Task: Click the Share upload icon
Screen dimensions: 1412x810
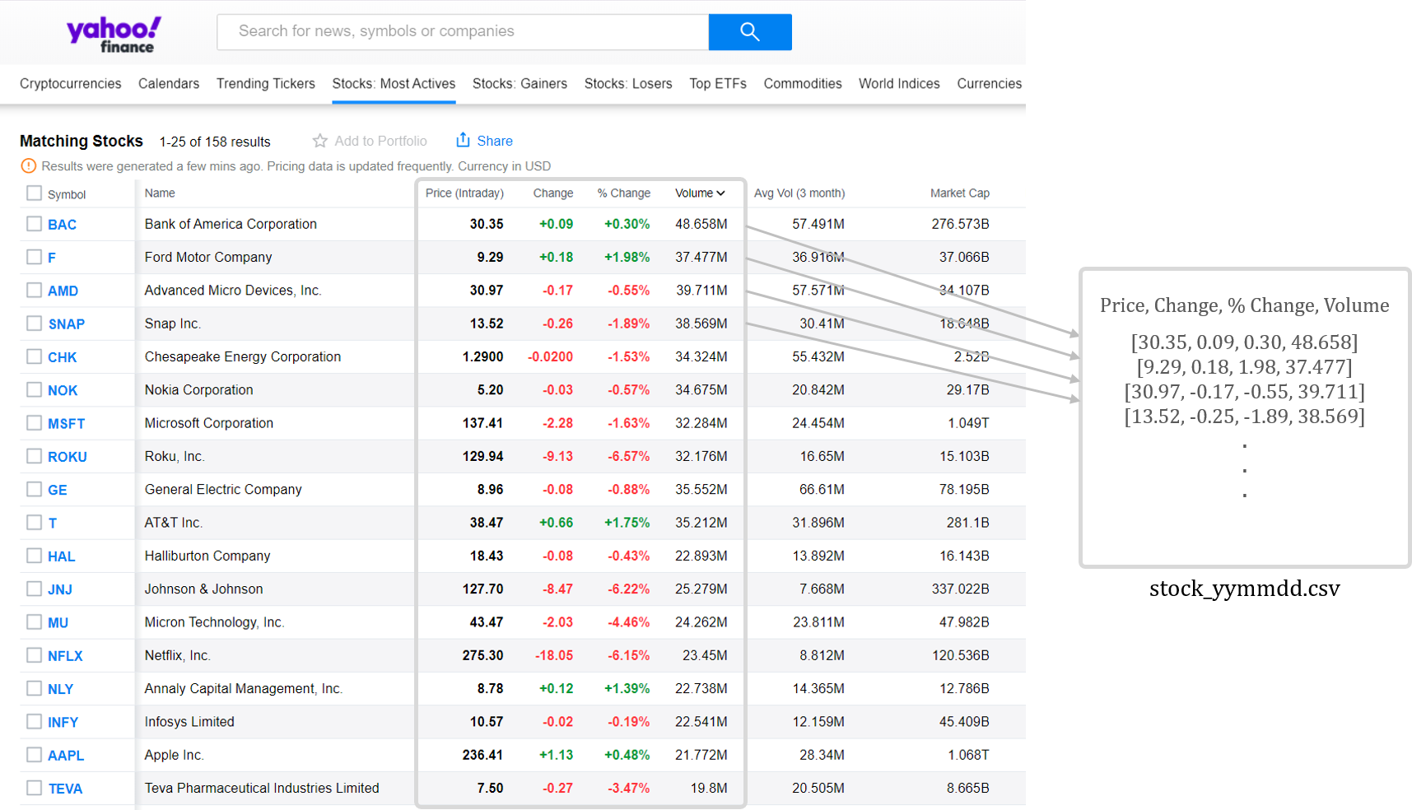Action: pos(463,140)
